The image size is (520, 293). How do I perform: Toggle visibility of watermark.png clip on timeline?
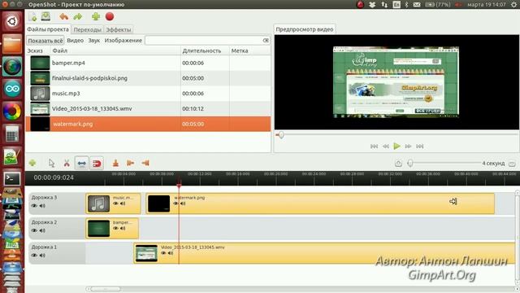[175, 203]
